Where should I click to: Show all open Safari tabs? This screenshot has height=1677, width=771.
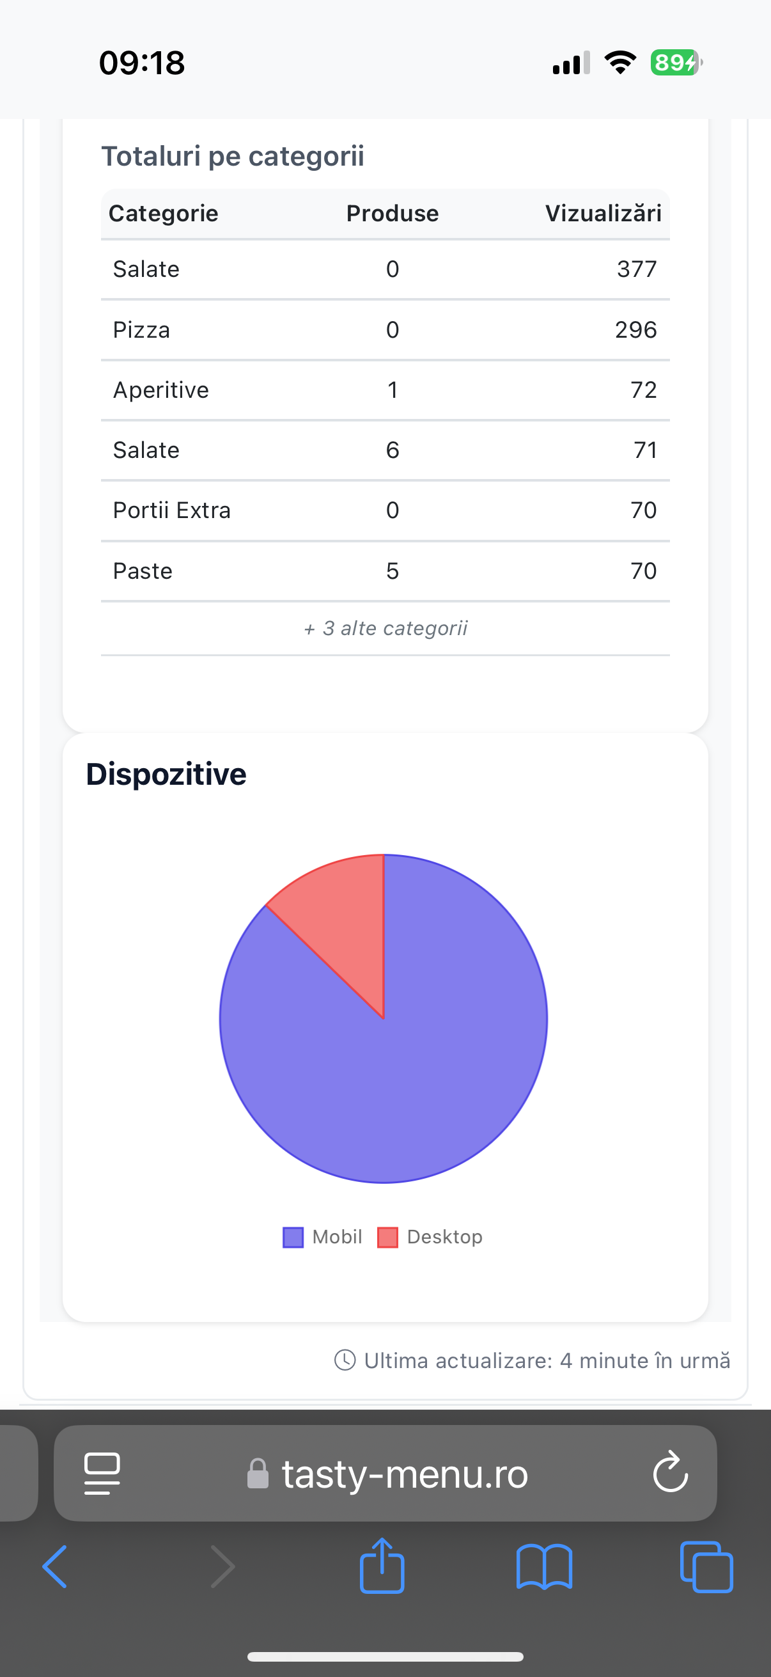(x=706, y=1566)
